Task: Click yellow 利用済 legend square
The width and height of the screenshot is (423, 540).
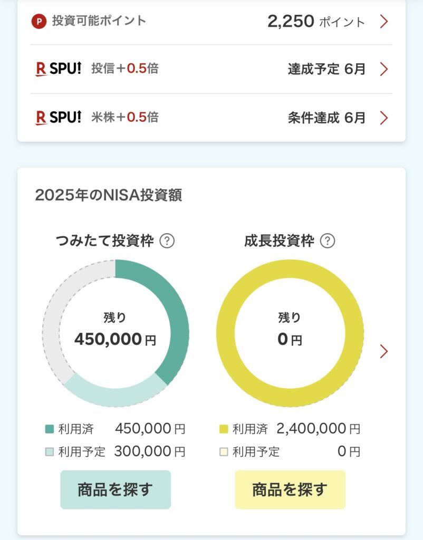Action: (x=224, y=429)
